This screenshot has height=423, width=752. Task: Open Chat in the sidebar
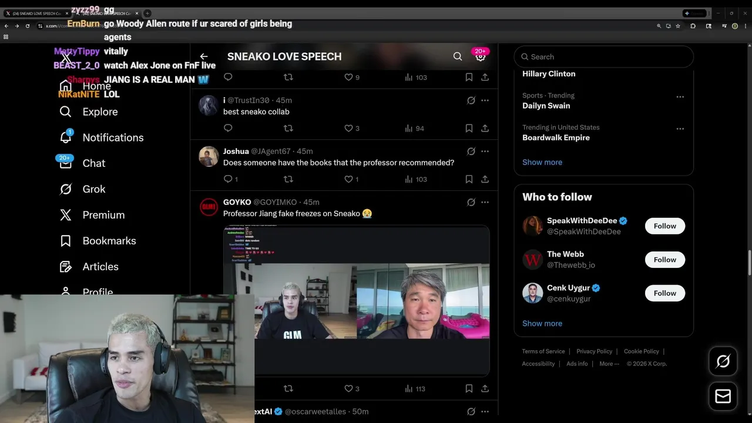tap(82, 163)
